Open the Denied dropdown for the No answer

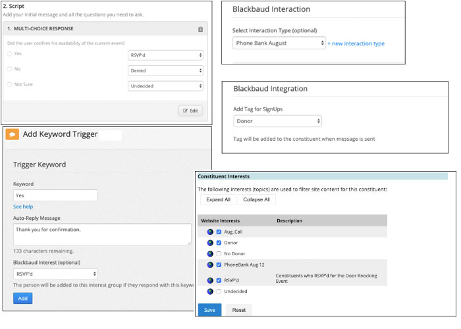(x=165, y=70)
